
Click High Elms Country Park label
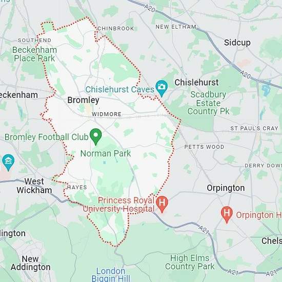click(190, 262)
